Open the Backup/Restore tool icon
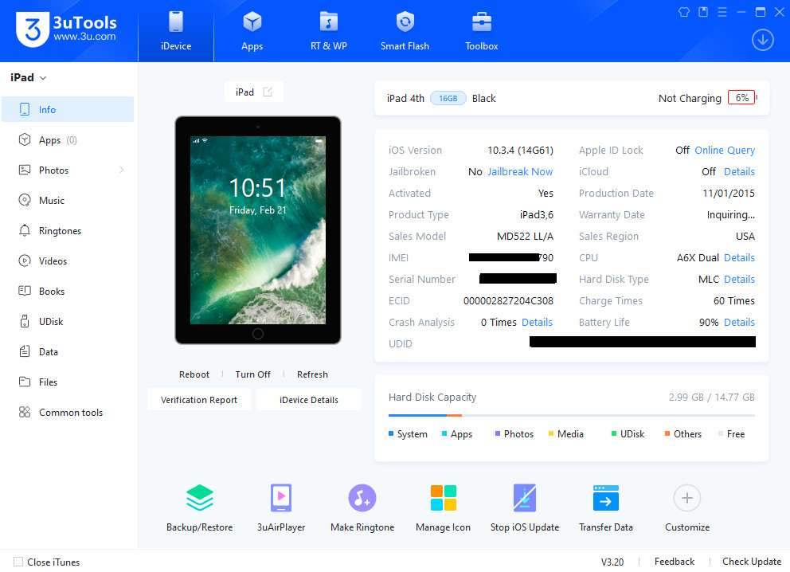This screenshot has width=790, height=572. [200, 498]
